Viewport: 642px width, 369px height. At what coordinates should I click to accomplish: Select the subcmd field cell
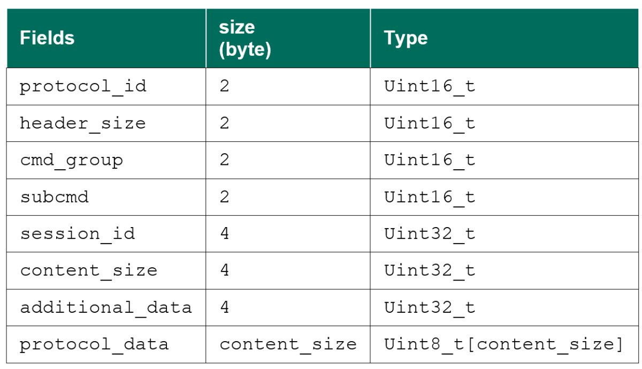click(x=55, y=197)
